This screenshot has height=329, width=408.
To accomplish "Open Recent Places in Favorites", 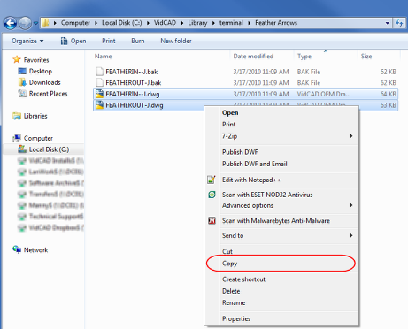I will tap(48, 94).
